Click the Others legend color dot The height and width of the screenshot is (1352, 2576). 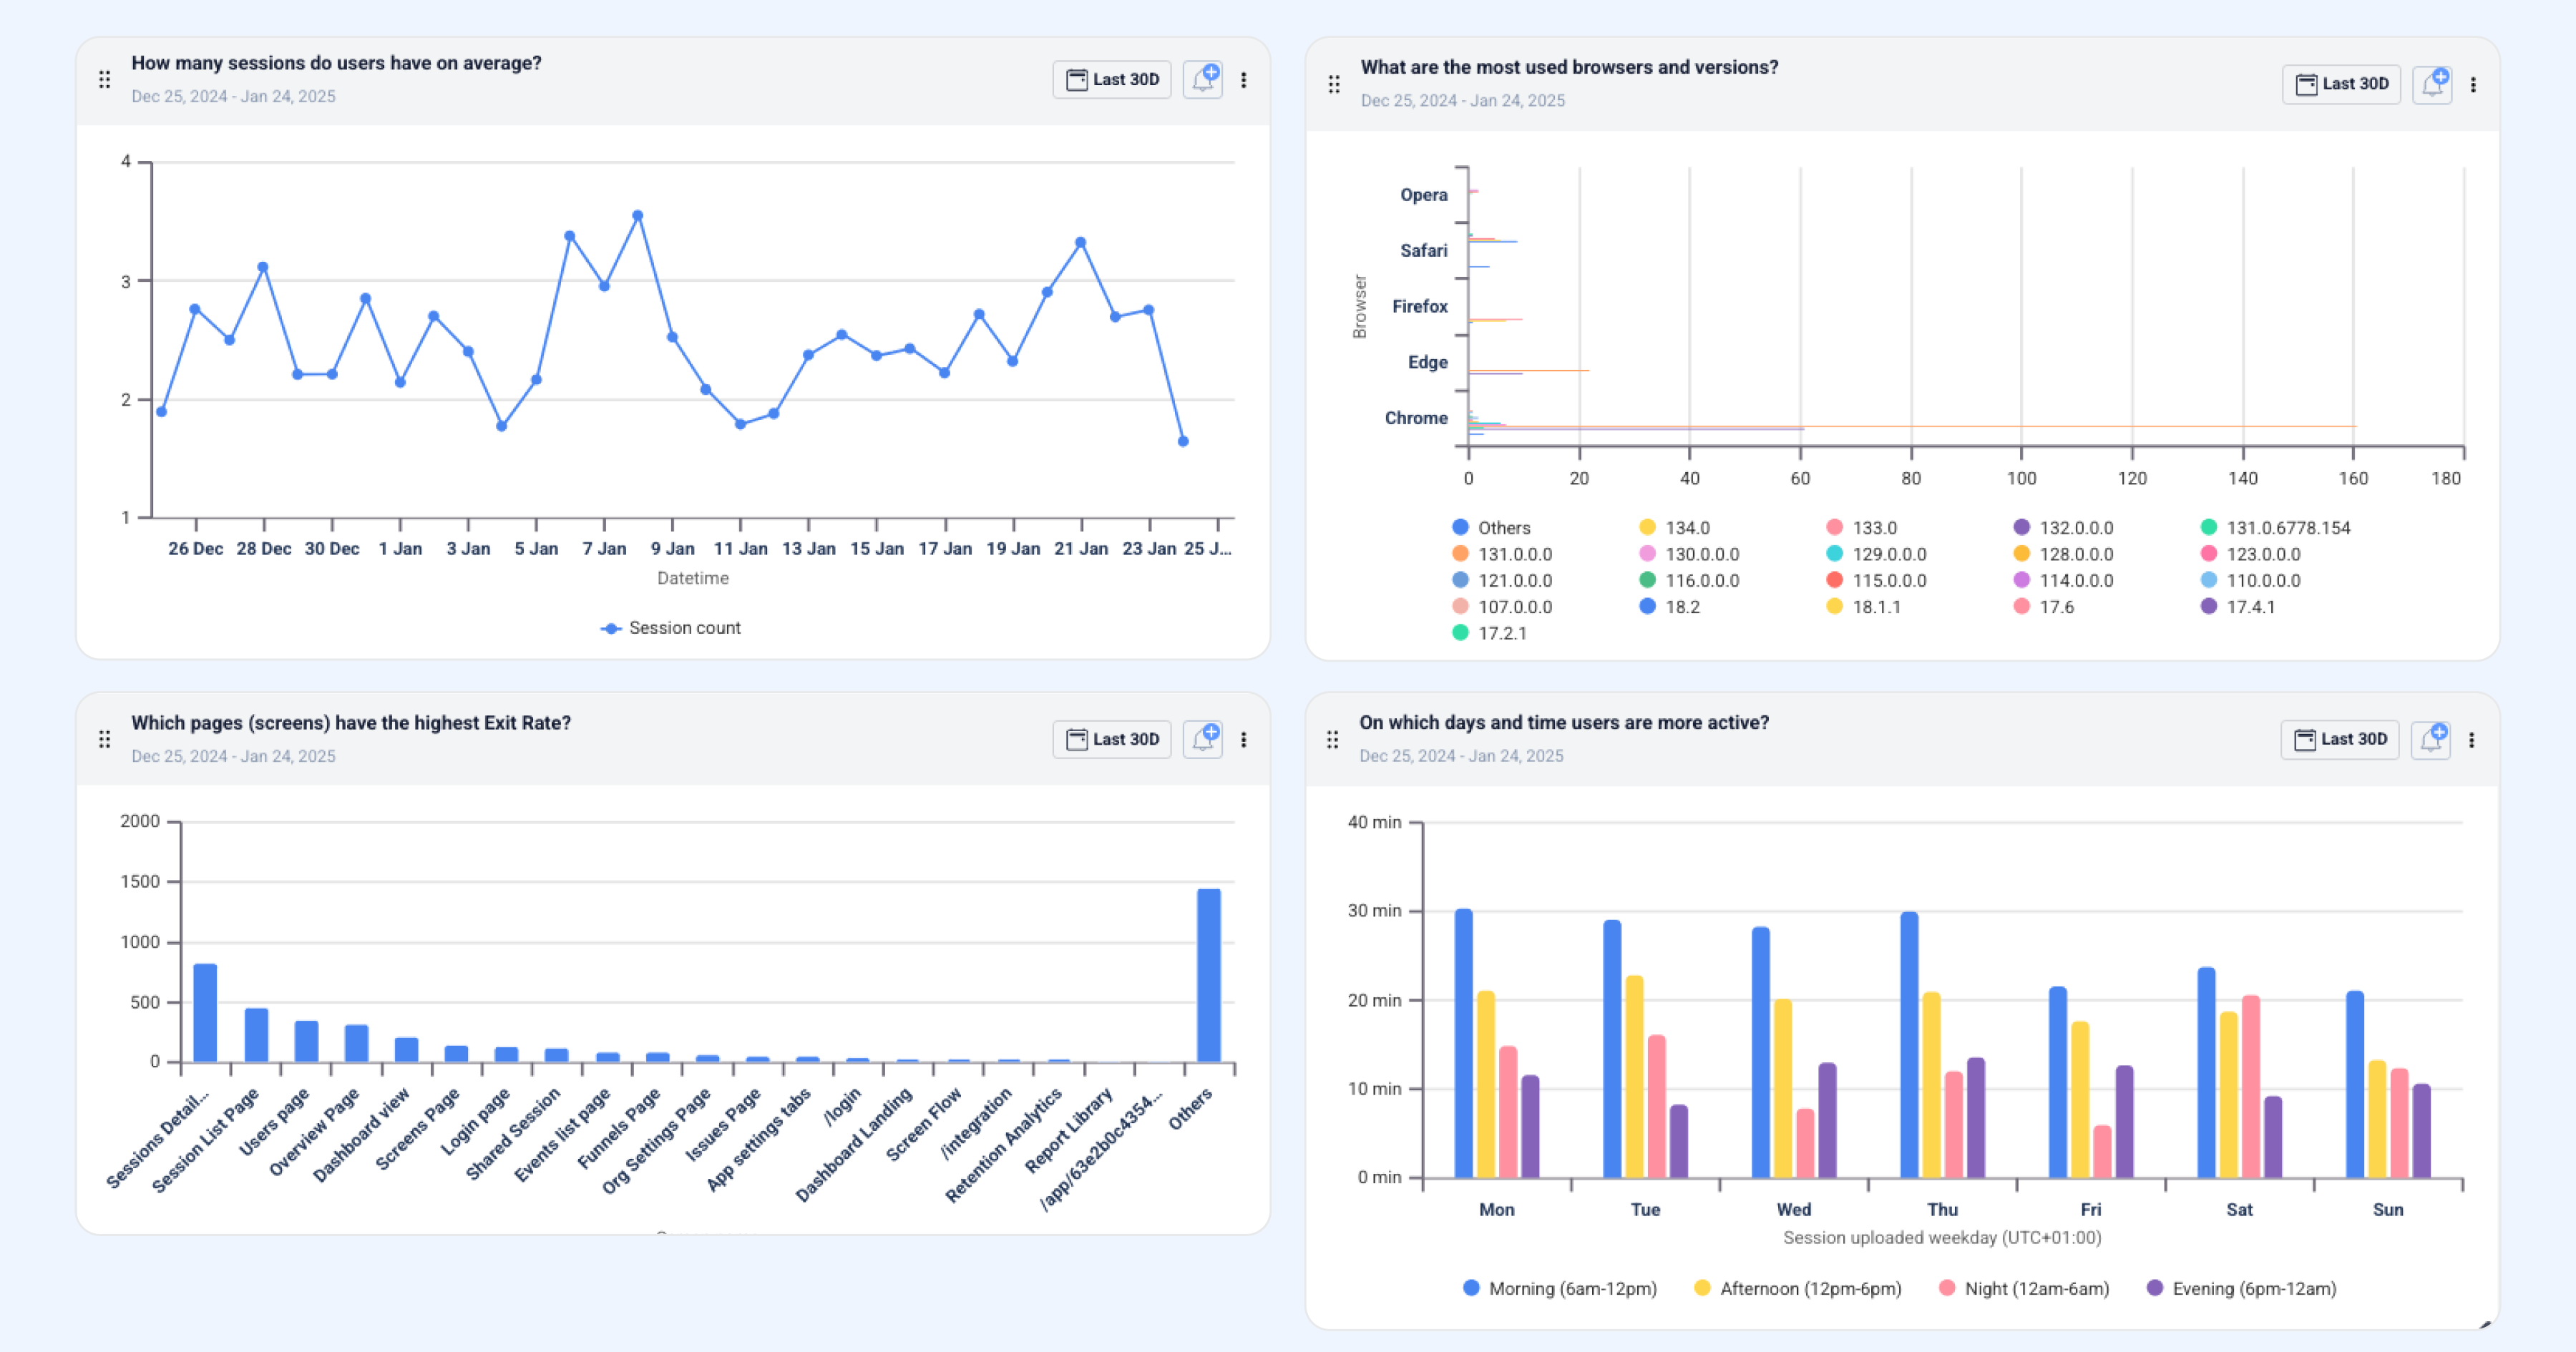coord(1460,527)
